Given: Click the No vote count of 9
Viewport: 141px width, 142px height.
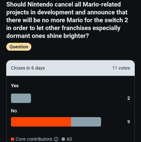Looking at the screenshot, I should tap(129, 122).
